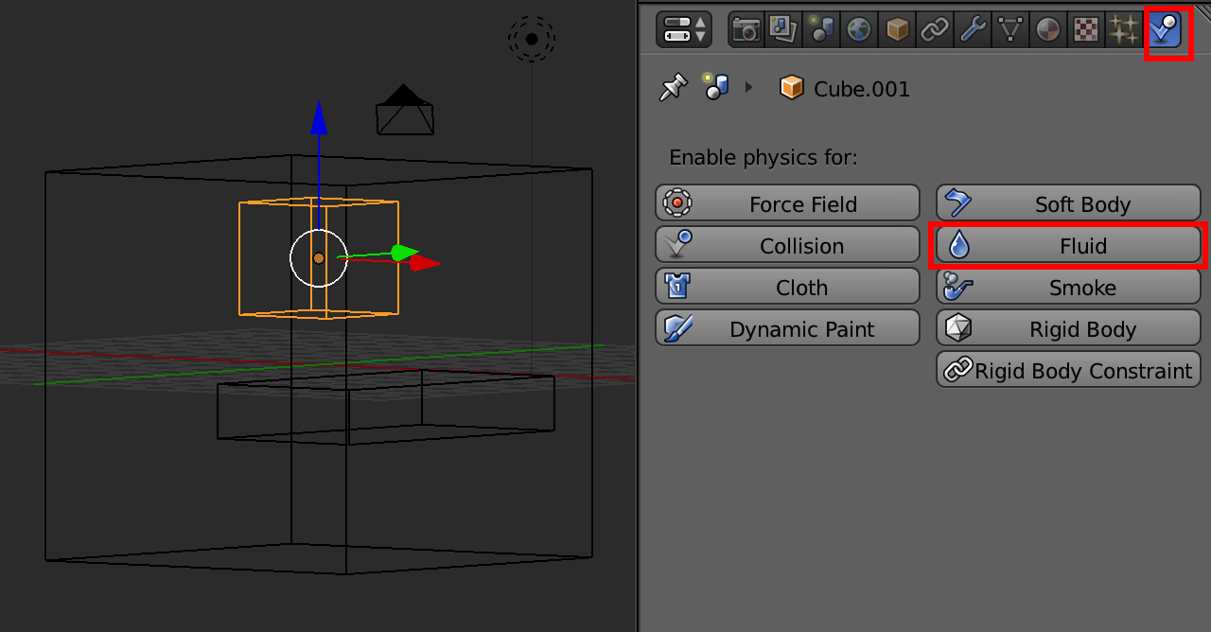The image size is (1211, 632).
Task: Open the Render properties tab
Action: tap(746, 29)
